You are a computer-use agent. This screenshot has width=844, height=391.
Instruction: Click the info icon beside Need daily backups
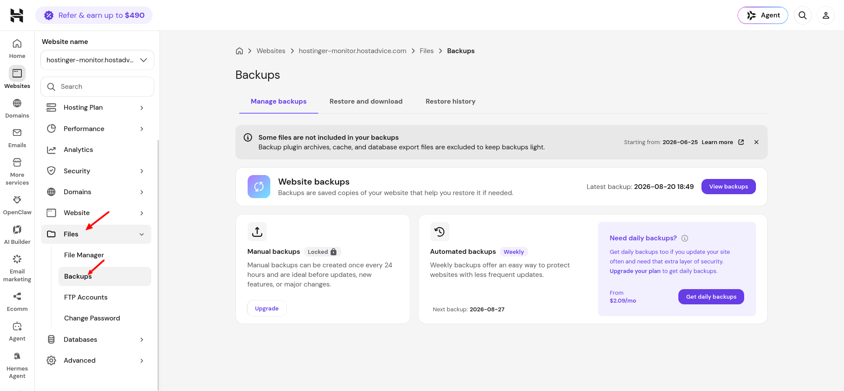pyautogui.click(x=685, y=238)
